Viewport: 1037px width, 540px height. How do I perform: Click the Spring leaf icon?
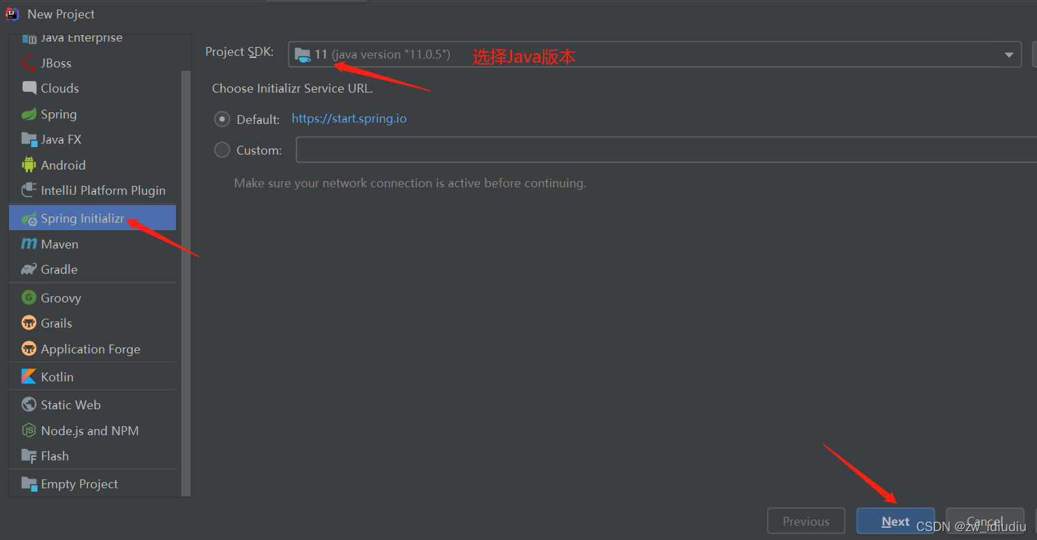29,114
